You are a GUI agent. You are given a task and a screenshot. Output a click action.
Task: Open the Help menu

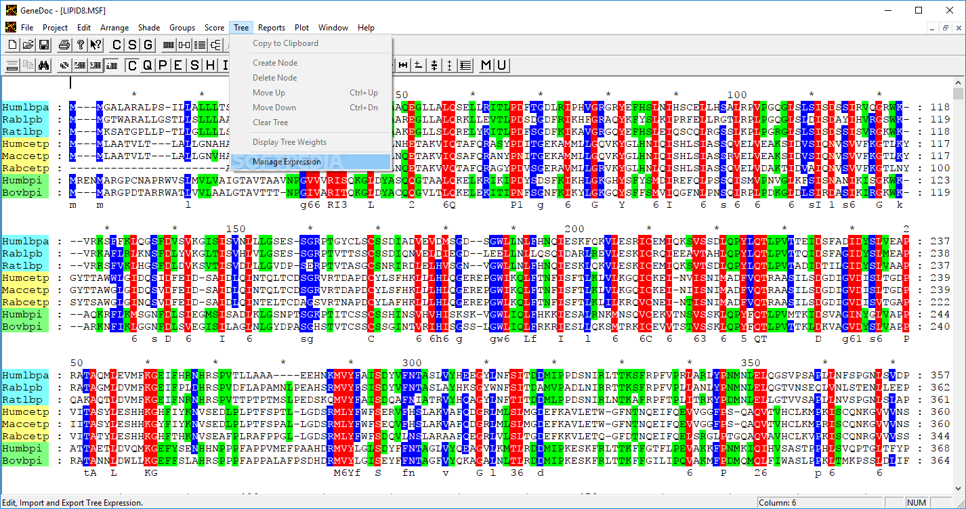pyautogui.click(x=366, y=28)
